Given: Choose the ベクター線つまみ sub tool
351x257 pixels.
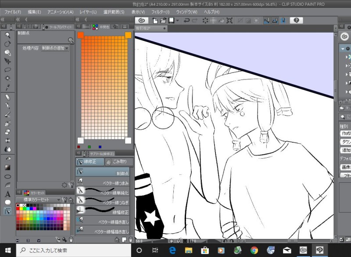Looking at the screenshot, I should (x=103, y=182).
